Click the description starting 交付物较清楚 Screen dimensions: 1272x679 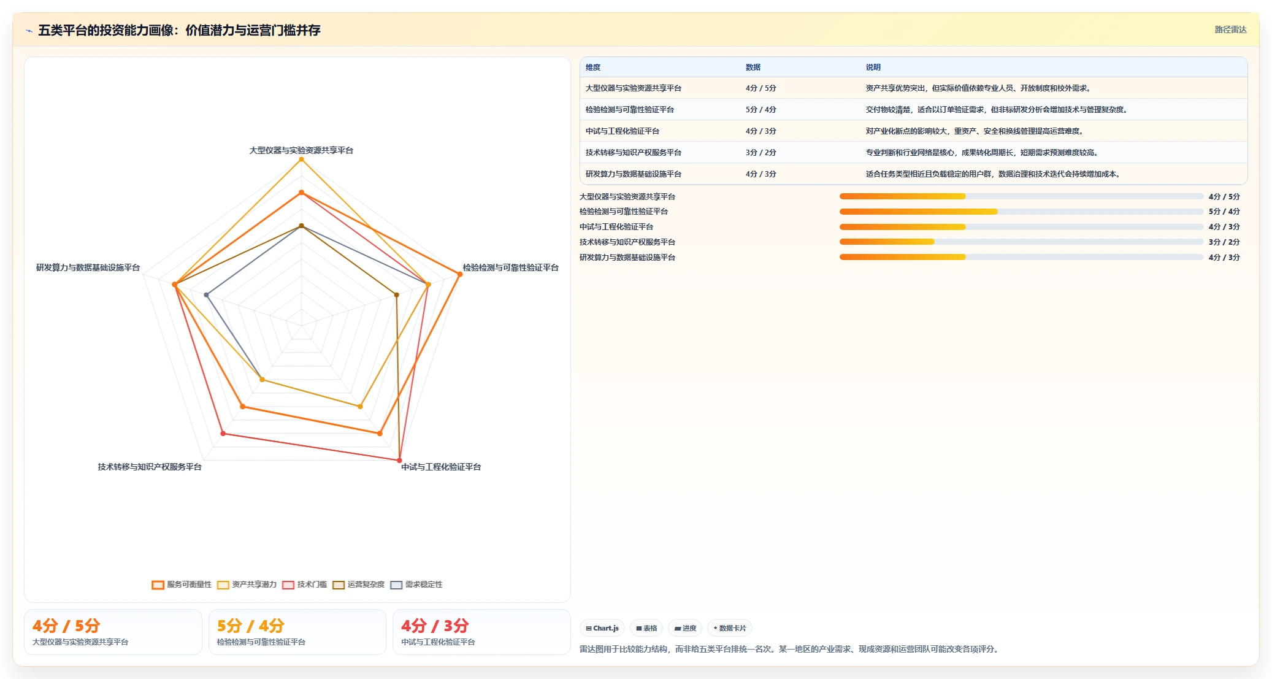997,110
